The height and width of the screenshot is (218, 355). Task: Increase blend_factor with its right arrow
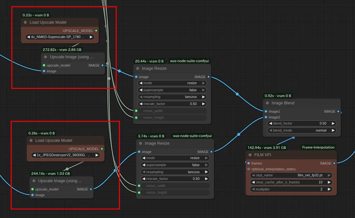click(333, 123)
